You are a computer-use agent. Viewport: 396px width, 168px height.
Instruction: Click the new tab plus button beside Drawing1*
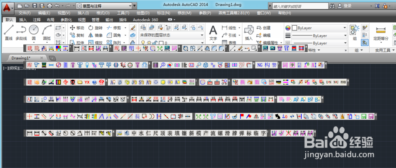point(52,58)
